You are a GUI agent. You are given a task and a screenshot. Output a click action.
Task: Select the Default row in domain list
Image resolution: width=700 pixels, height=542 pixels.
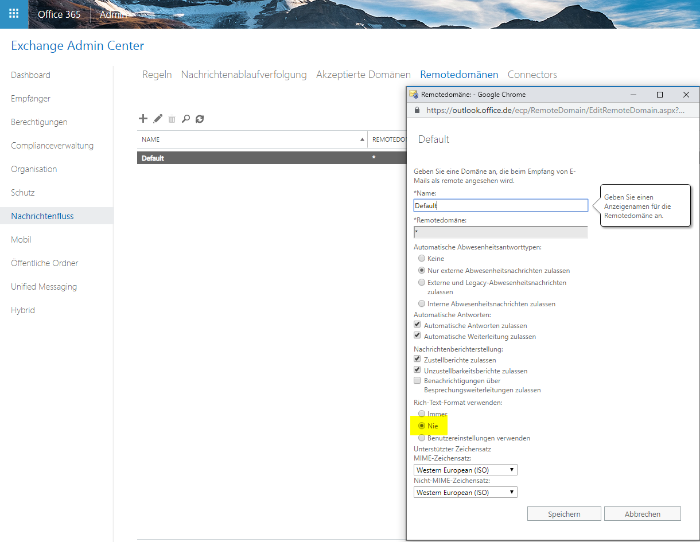[x=271, y=158]
